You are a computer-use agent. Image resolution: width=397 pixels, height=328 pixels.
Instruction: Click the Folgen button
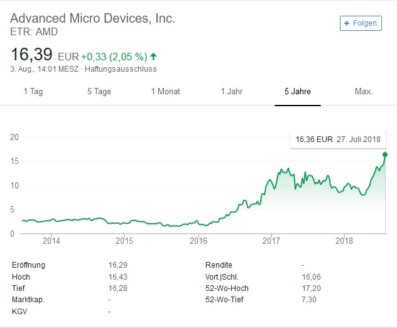click(x=361, y=23)
